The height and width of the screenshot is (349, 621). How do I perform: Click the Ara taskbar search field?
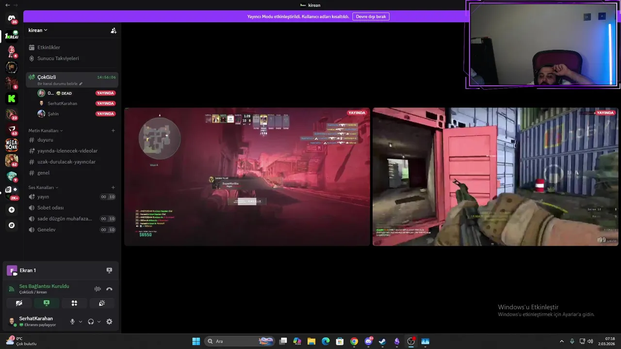point(239,341)
